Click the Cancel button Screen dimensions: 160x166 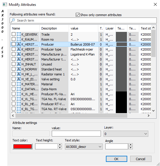click(141, 159)
